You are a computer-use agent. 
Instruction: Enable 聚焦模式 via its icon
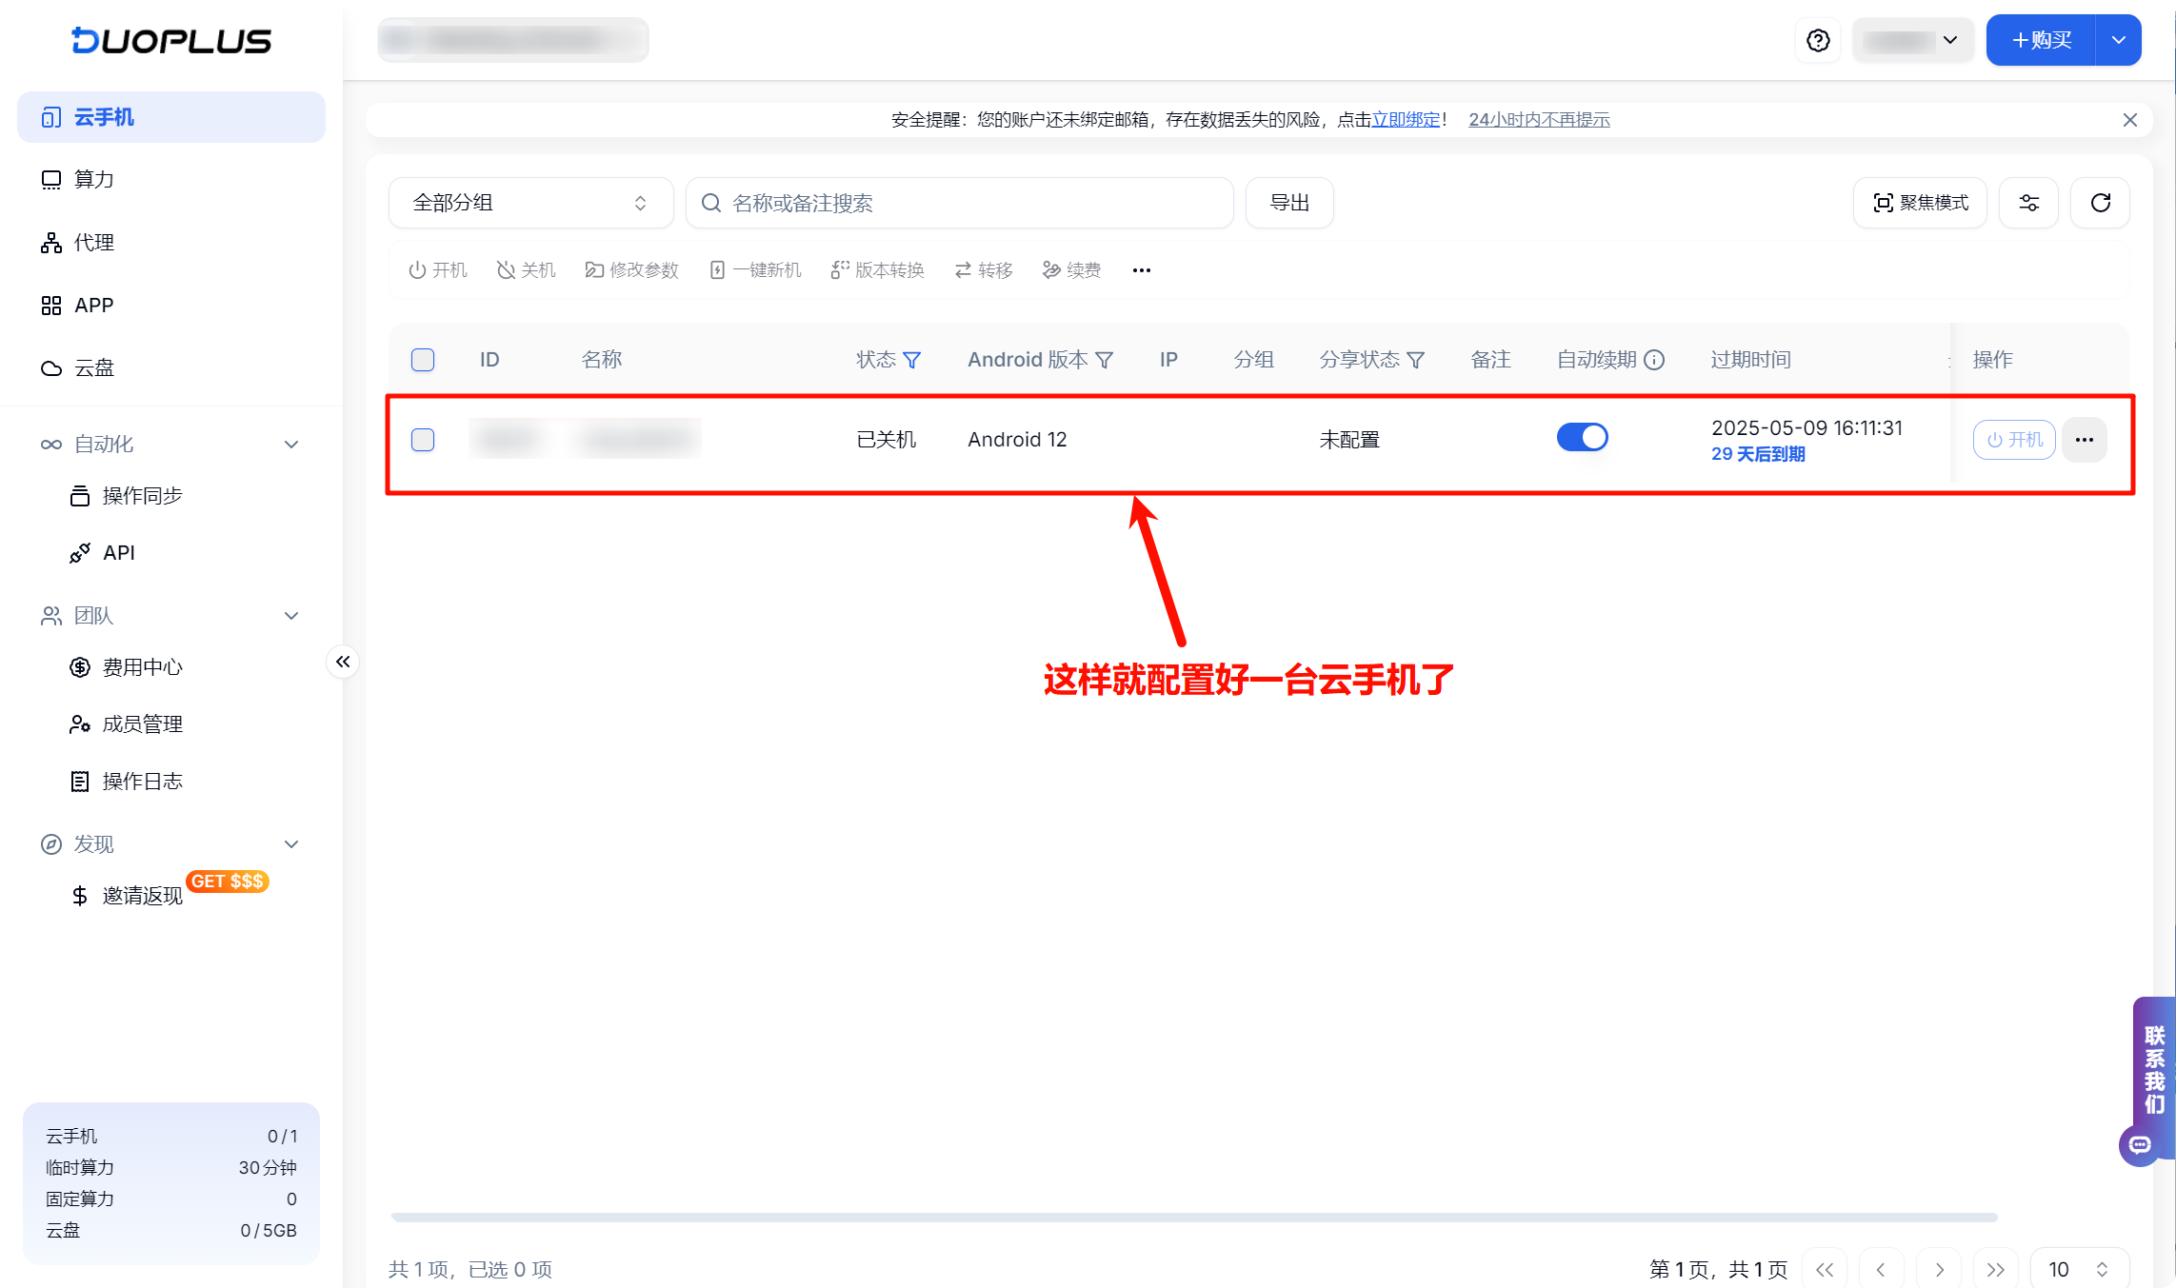point(1920,202)
